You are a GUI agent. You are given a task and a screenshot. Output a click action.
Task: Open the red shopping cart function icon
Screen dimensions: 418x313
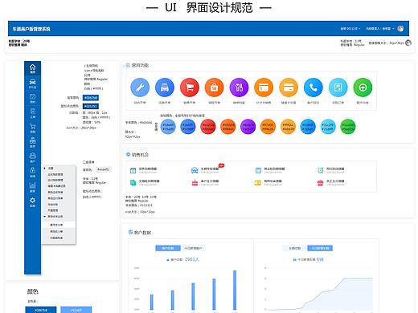coord(190,87)
